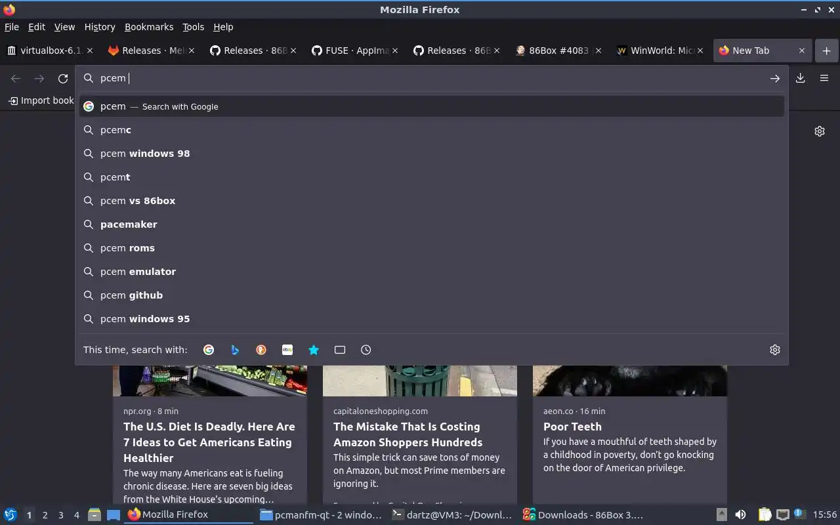This screenshot has height=525, width=840.
Task: Switch to the 86Box #4083 tab
Action: tap(558, 51)
